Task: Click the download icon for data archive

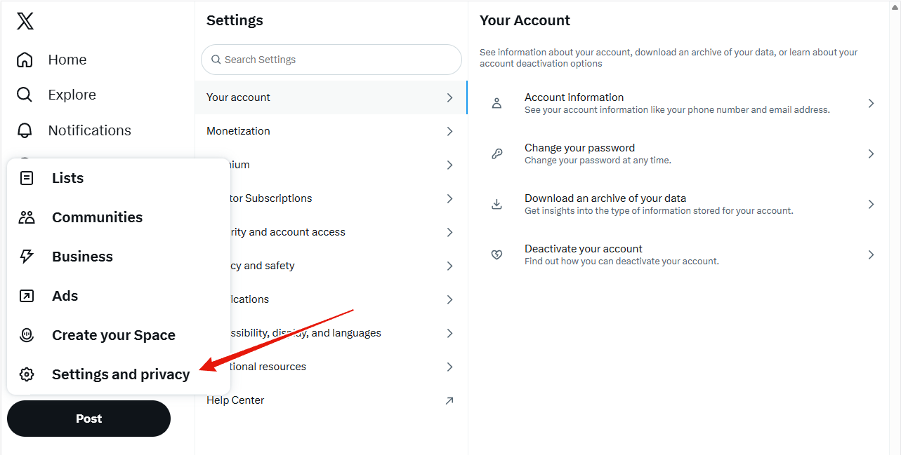Action: 496,204
